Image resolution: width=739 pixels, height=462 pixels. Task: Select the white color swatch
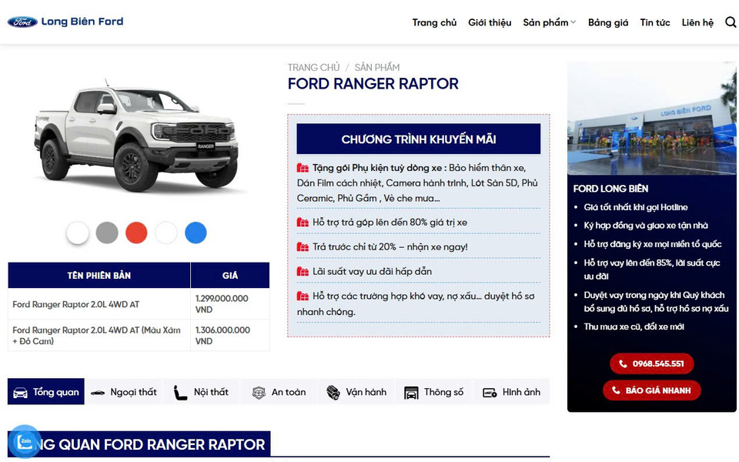[x=78, y=233]
